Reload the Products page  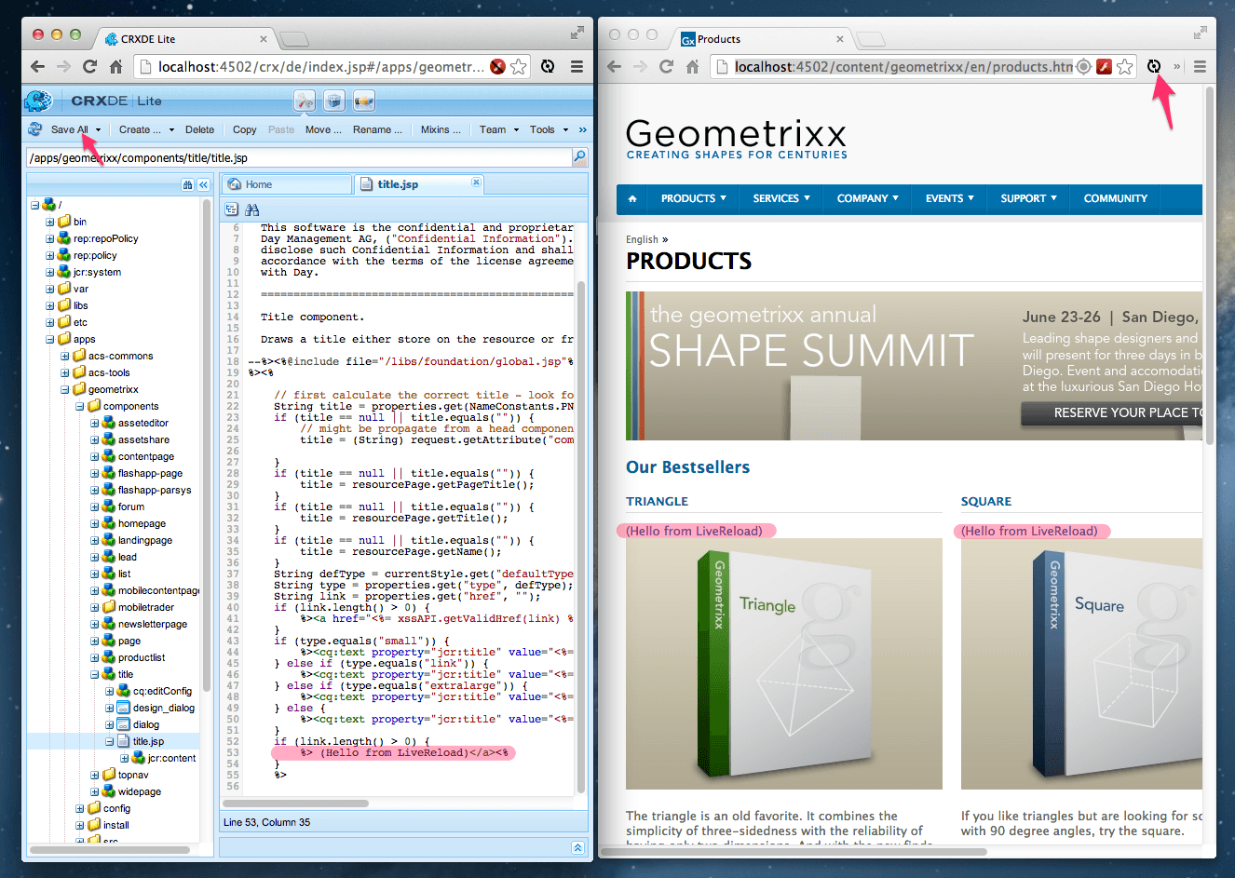click(666, 66)
